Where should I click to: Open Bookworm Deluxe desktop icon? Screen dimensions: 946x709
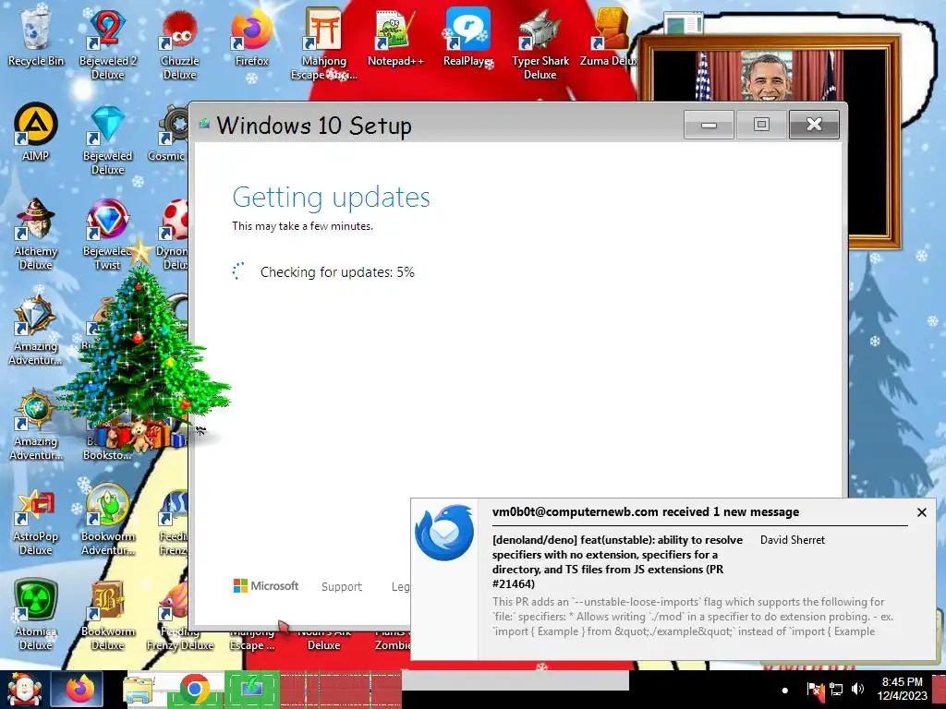[x=107, y=615]
